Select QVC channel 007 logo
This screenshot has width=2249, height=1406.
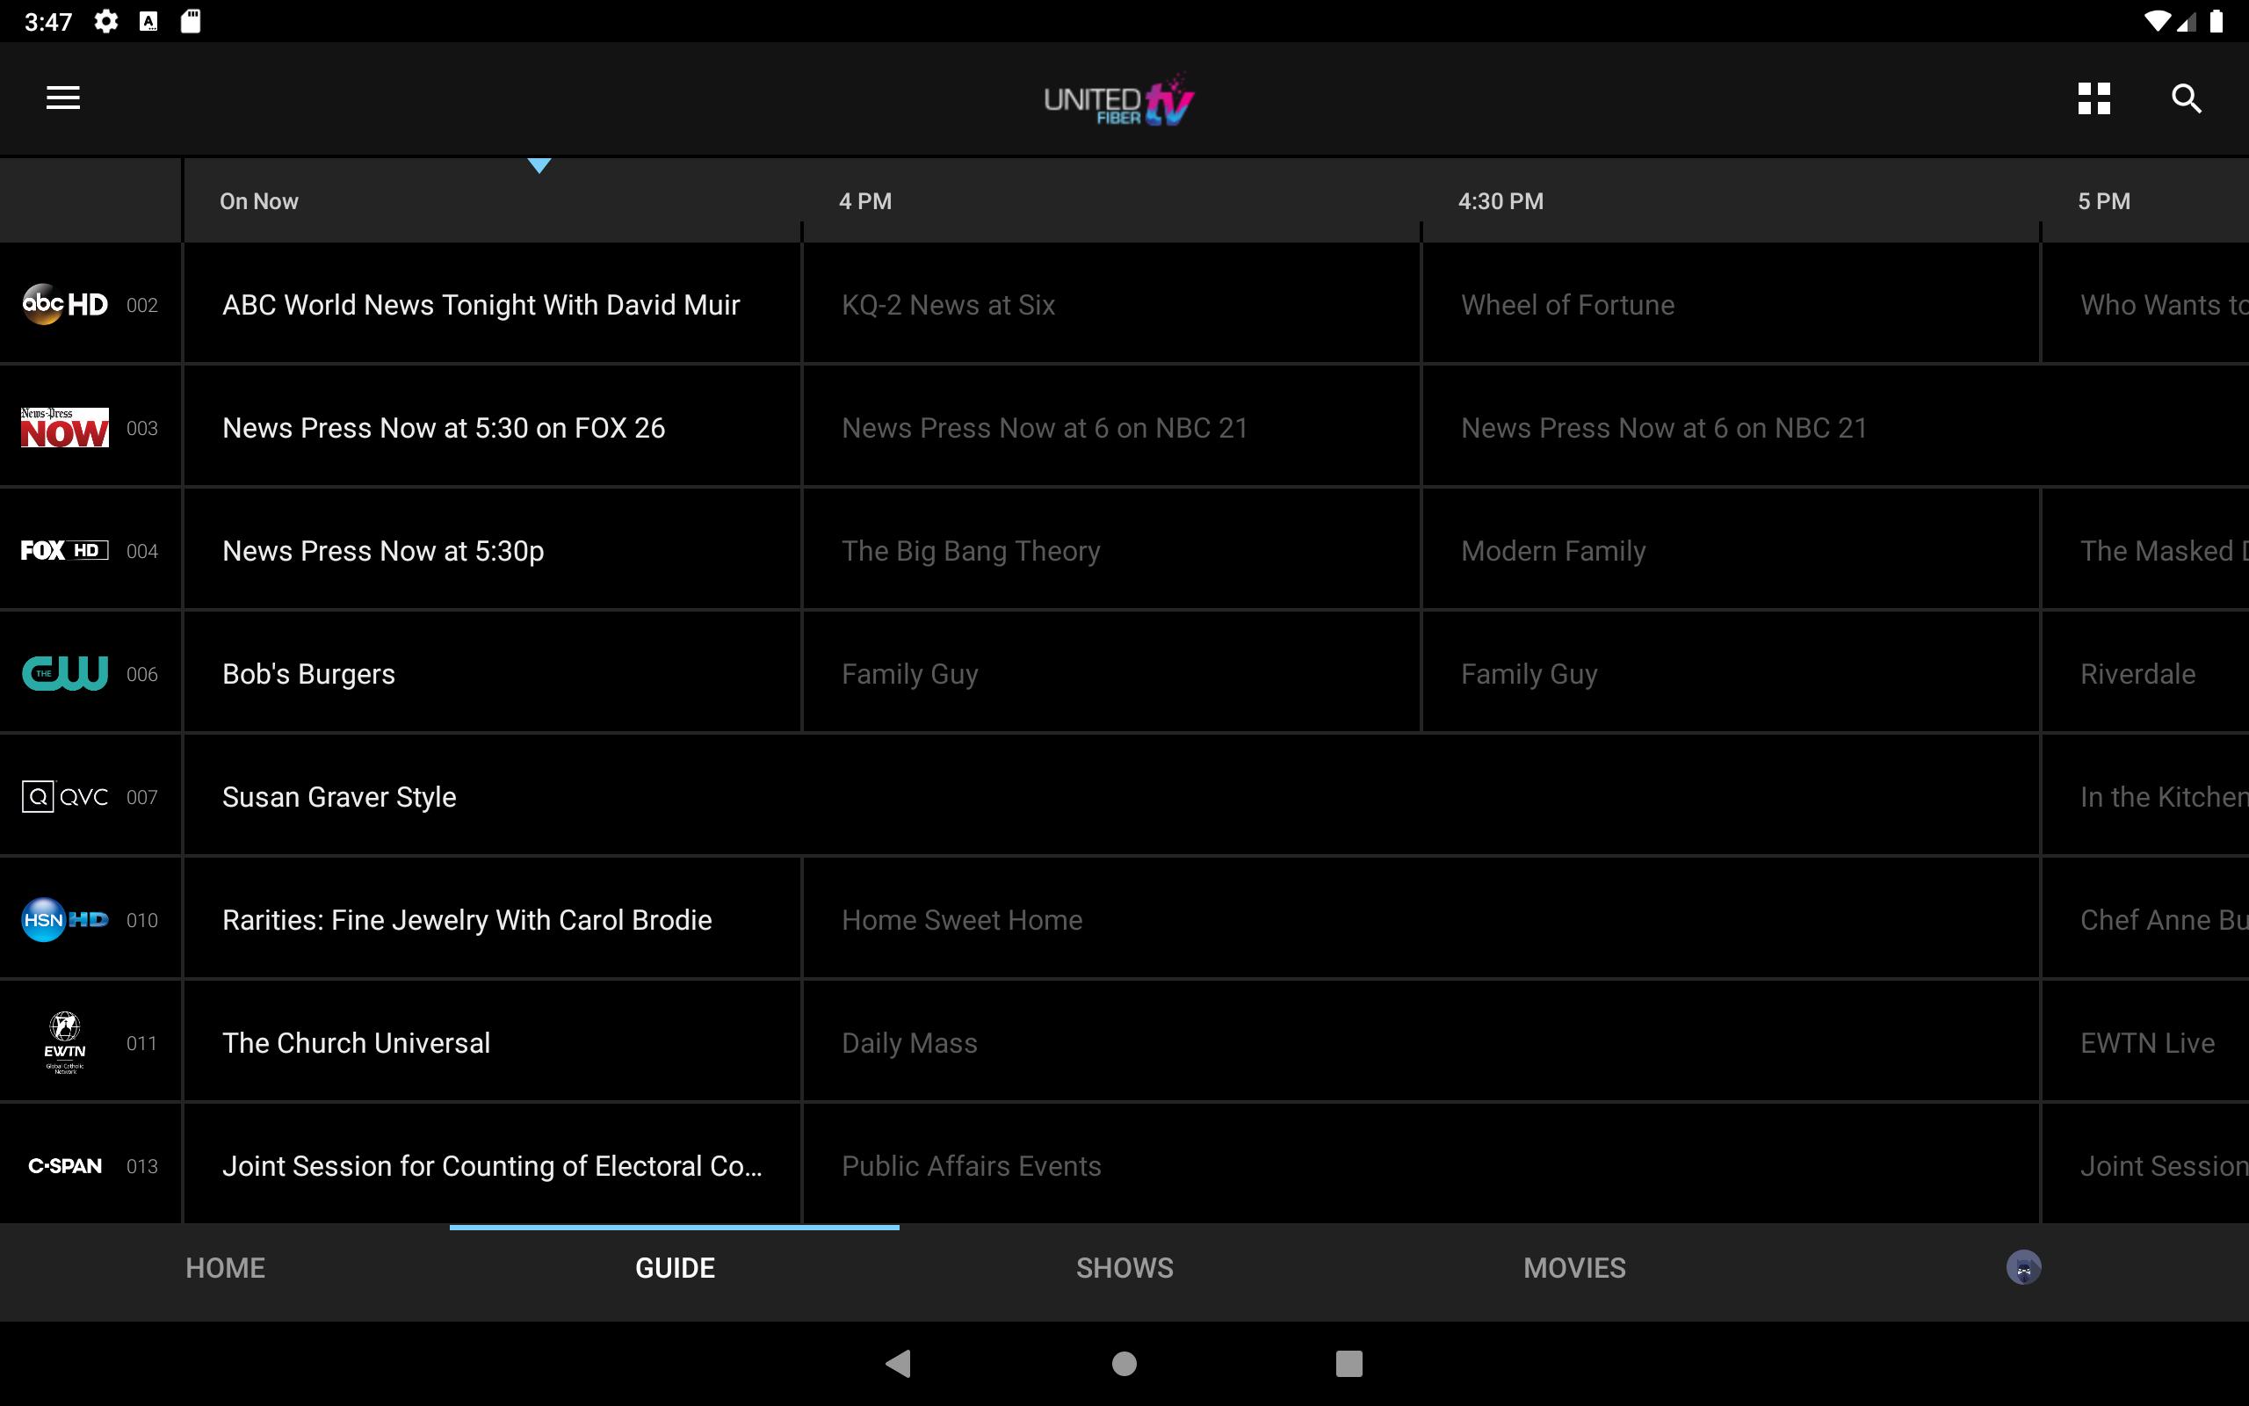coord(65,797)
